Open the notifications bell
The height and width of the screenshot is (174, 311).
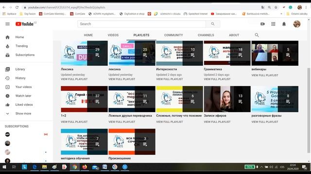284,24
